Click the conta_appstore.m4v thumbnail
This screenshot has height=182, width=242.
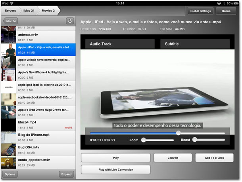coord(9,163)
